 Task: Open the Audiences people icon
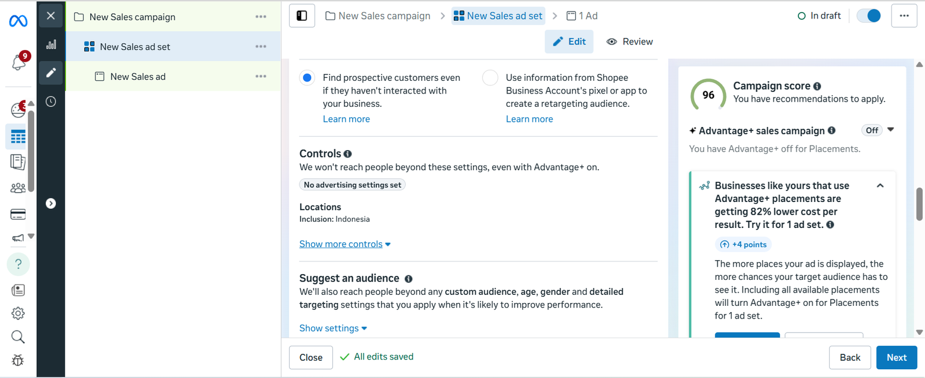pos(18,188)
